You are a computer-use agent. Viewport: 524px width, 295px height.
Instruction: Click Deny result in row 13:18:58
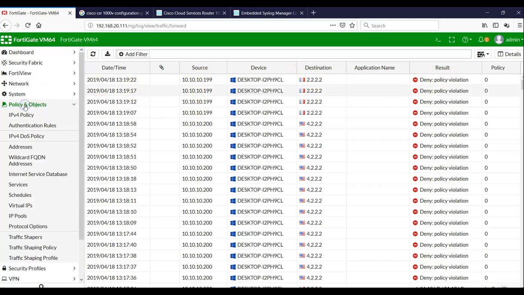tap(444, 124)
